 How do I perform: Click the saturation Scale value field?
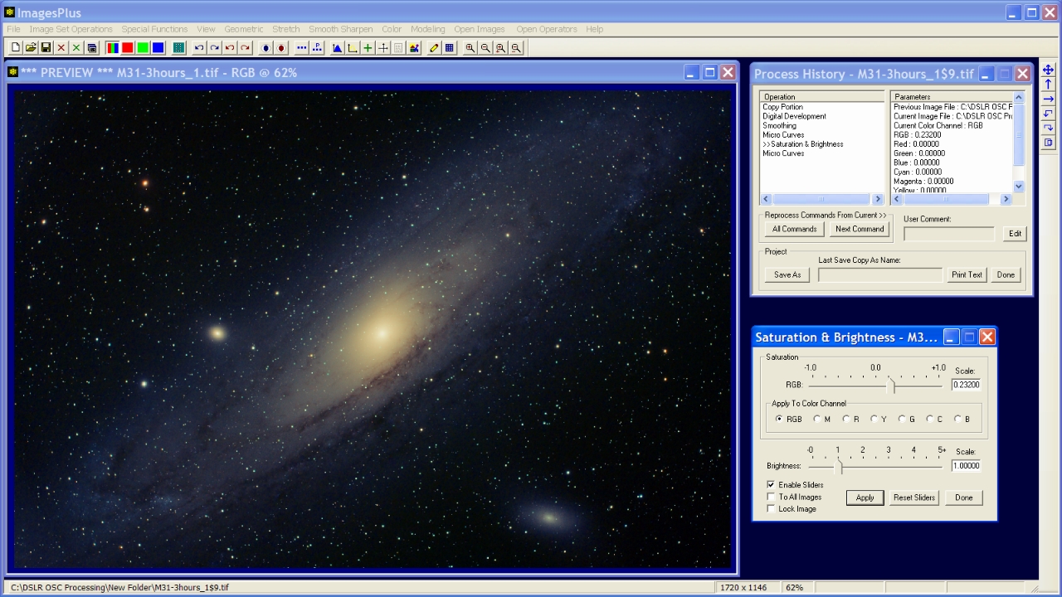(x=966, y=385)
